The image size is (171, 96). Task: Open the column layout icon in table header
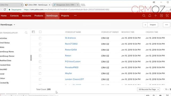[33, 32]
